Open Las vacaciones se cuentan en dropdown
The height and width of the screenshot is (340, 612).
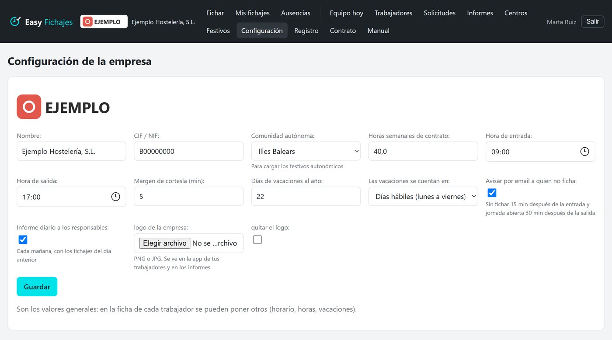point(423,197)
